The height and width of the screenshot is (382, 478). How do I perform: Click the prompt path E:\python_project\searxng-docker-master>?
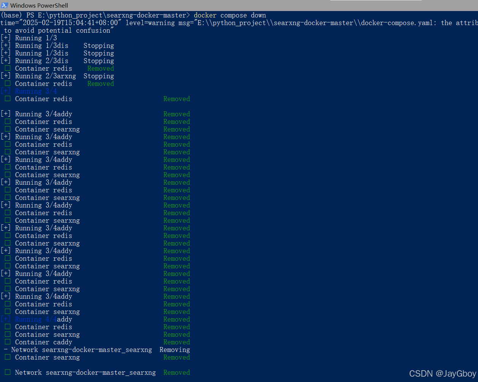(114, 15)
